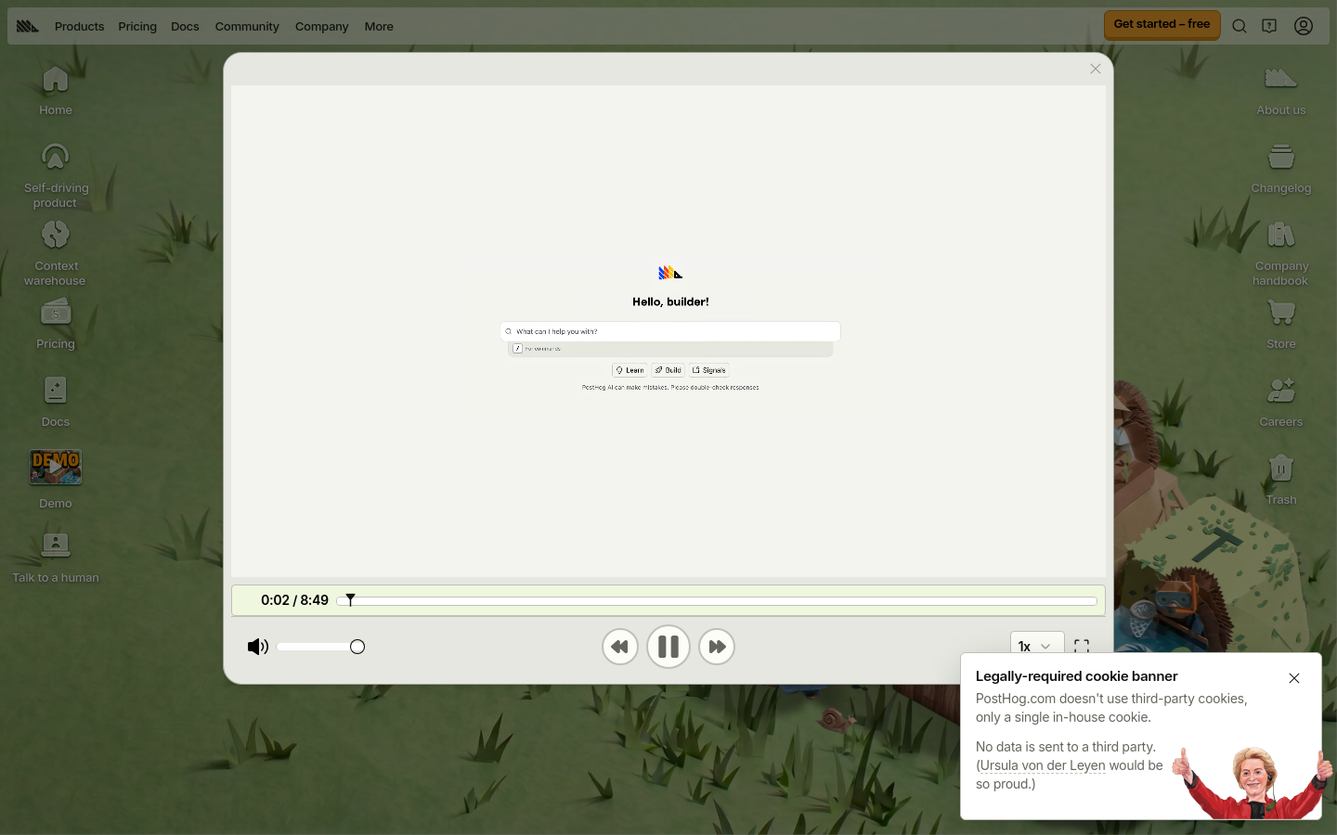Rewind the demo video

[x=620, y=647]
